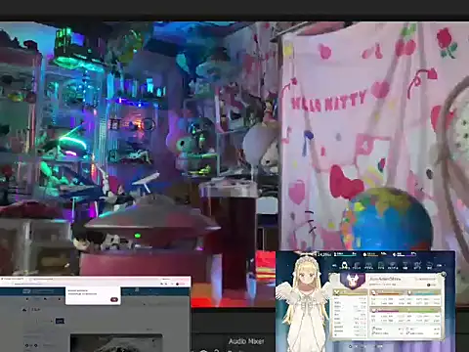Image resolution: width=469 pixels, height=352 pixels.
Task: Click the dark blue button on webpage
Action: (x=60, y=321)
